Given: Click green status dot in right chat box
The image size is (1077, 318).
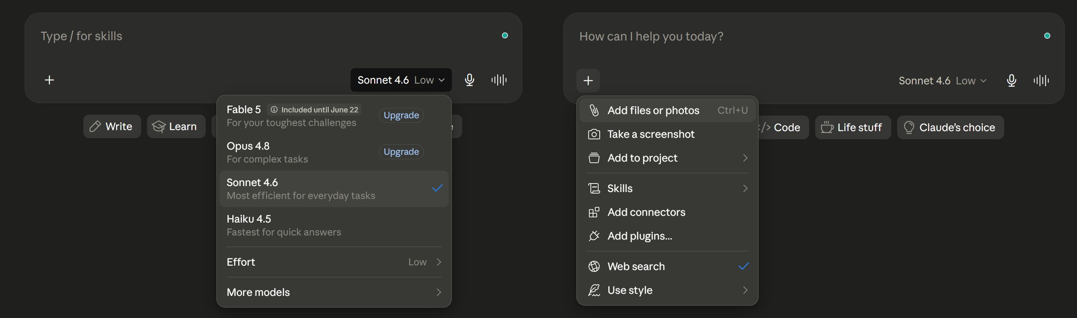Looking at the screenshot, I should [1047, 35].
